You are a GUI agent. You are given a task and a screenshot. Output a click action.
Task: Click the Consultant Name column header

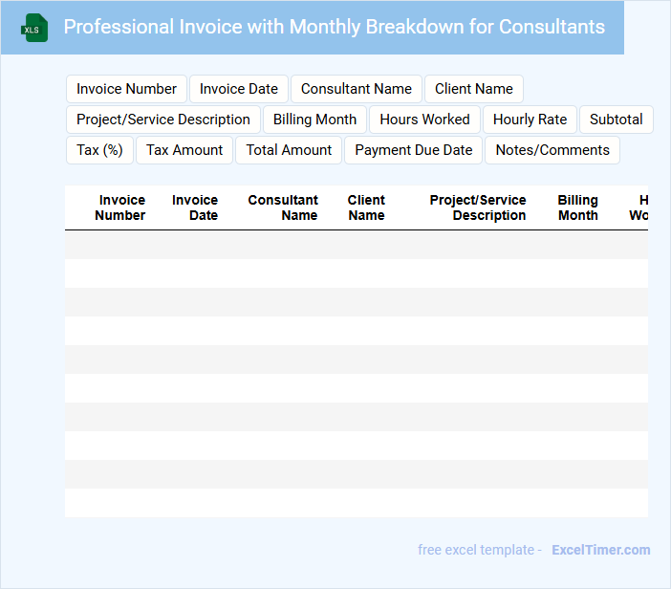[284, 207]
